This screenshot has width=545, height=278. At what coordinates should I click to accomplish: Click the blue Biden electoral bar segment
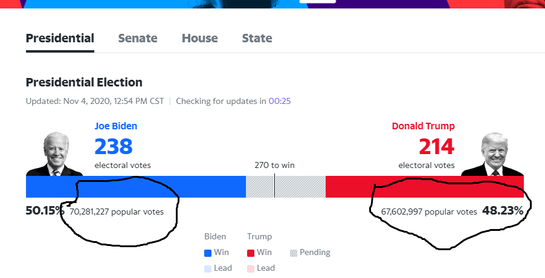pos(135,187)
